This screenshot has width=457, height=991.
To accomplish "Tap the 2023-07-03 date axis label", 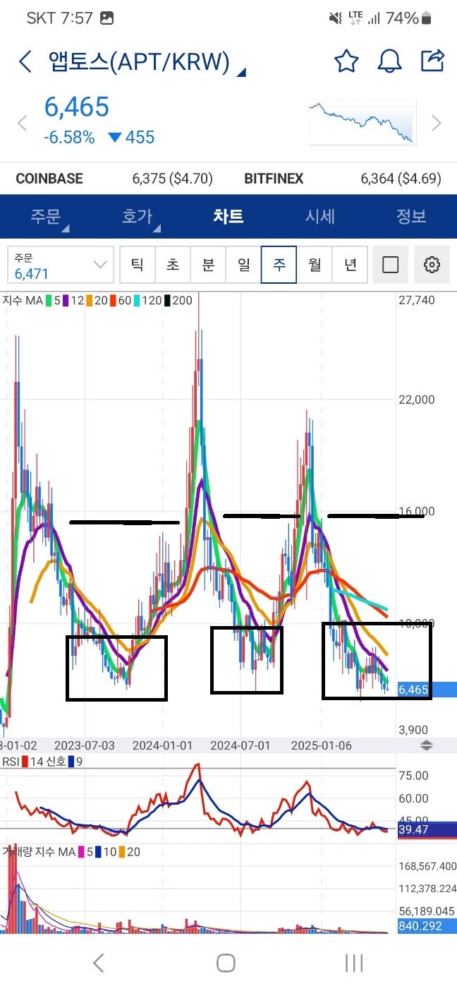I will [x=85, y=745].
